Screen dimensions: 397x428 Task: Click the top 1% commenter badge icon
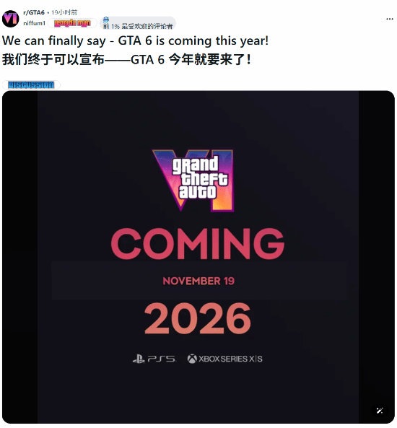[106, 20]
